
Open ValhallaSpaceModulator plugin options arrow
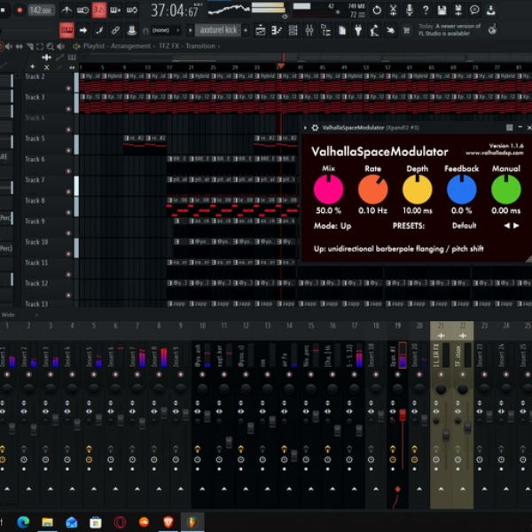pos(305,128)
